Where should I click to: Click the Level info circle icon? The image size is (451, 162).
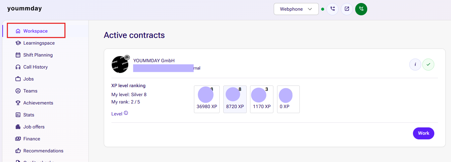coord(126,113)
